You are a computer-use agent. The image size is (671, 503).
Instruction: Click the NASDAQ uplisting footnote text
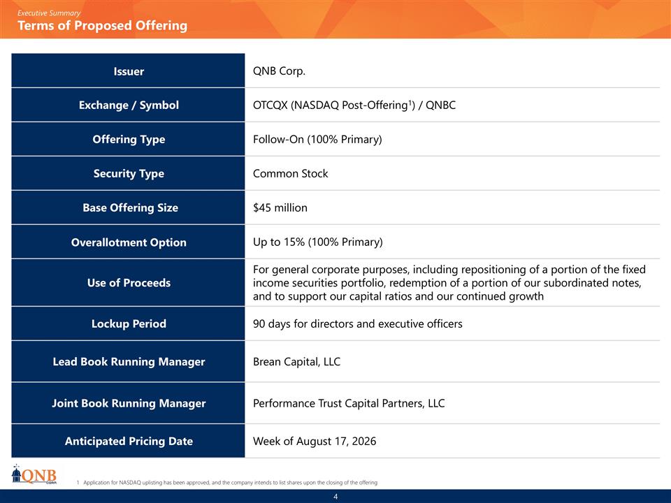pyautogui.click(x=226, y=483)
